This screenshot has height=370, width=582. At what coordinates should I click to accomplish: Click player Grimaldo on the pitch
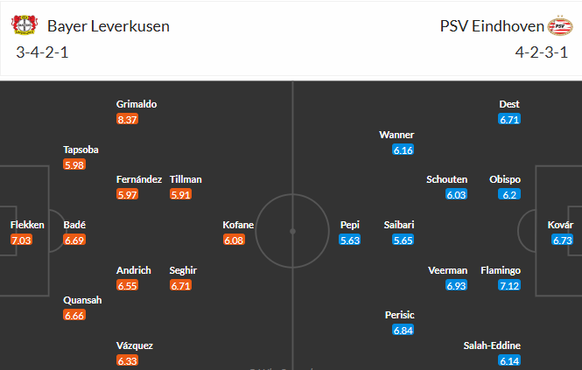point(137,104)
